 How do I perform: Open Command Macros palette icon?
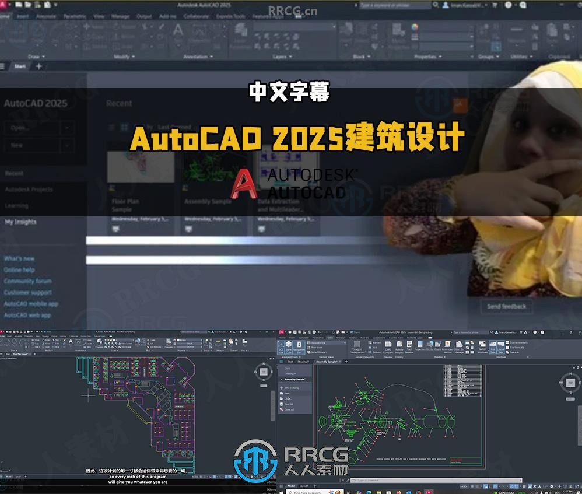coord(448,347)
